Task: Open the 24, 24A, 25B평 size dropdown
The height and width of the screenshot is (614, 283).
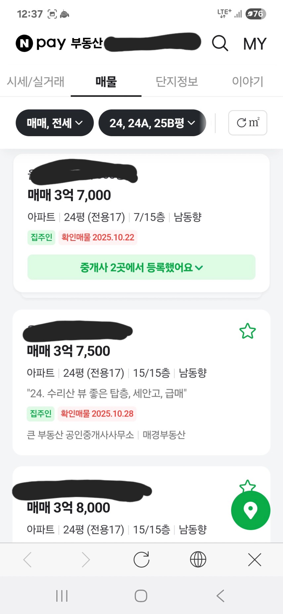Action: coord(152,123)
